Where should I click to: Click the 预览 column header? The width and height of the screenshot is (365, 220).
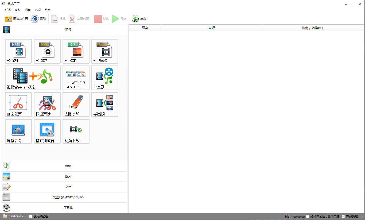coord(145,28)
